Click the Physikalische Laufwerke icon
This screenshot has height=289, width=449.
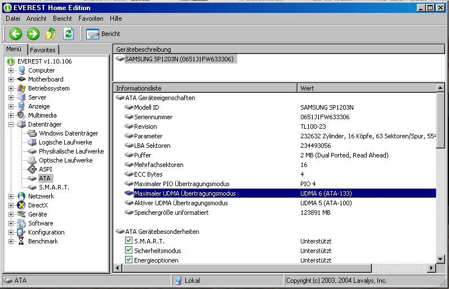coord(32,151)
